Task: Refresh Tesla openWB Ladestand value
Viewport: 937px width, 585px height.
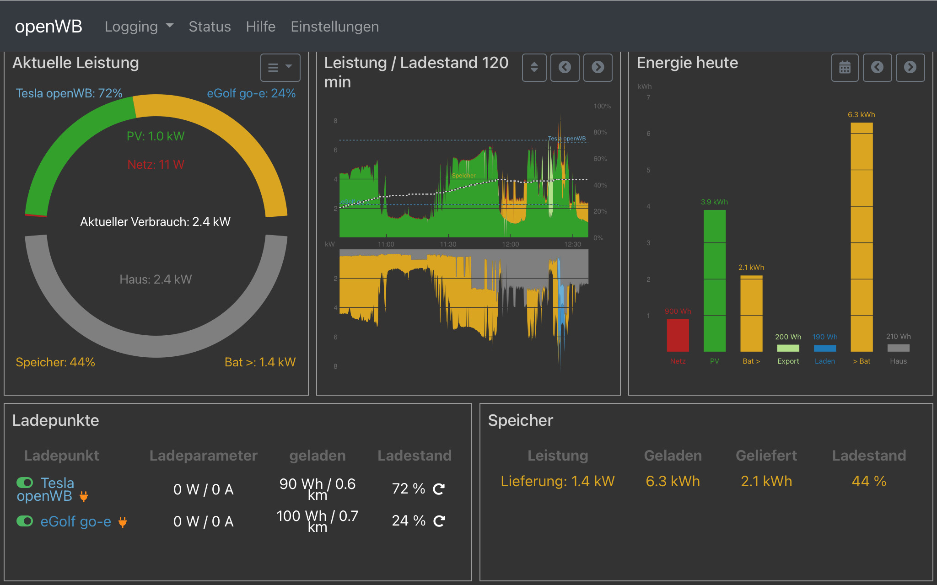Action: [x=439, y=489]
